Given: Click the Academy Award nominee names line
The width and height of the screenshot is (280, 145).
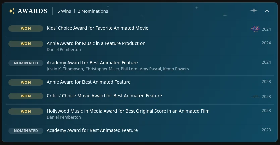Looking at the screenshot, I should [118, 69].
